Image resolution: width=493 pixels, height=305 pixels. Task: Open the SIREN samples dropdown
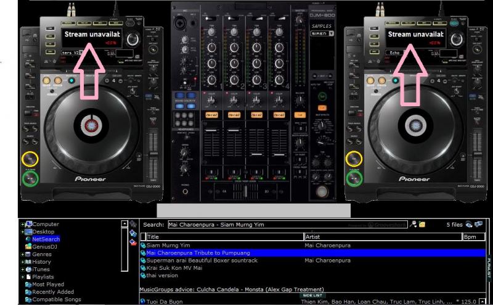pyautogui.click(x=331, y=34)
